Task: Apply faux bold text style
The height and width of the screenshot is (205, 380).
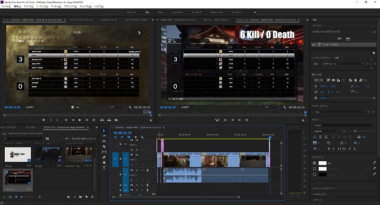Action: click(329, 149)
